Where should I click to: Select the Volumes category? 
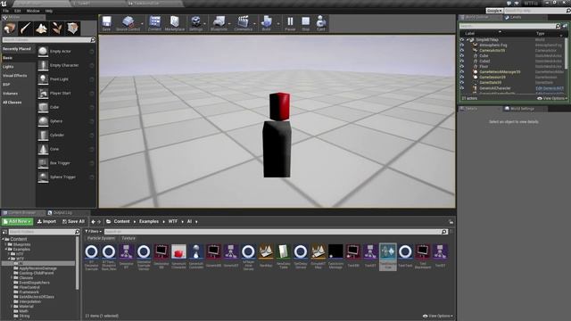point(10,94)
